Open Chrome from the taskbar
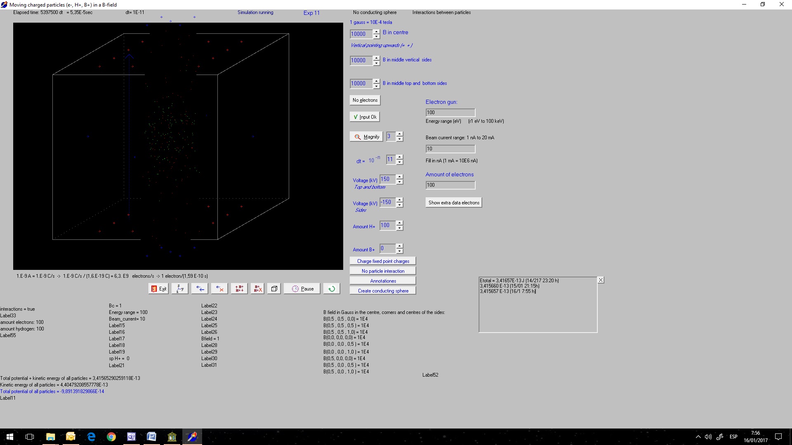Screen dimensions: 792x445 click(111, 437)
